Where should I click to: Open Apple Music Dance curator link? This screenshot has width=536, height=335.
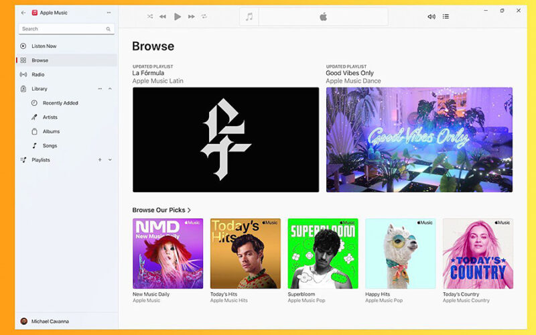click(353, 81)
